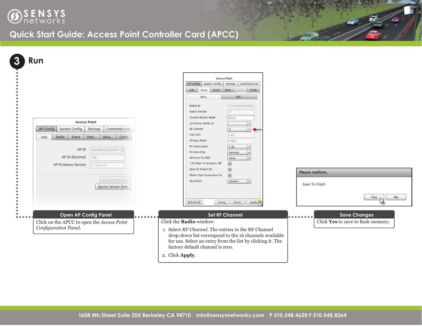Select Radio sub-tab in Radio settings panel
422x326 pixels.
coord(204,90)
